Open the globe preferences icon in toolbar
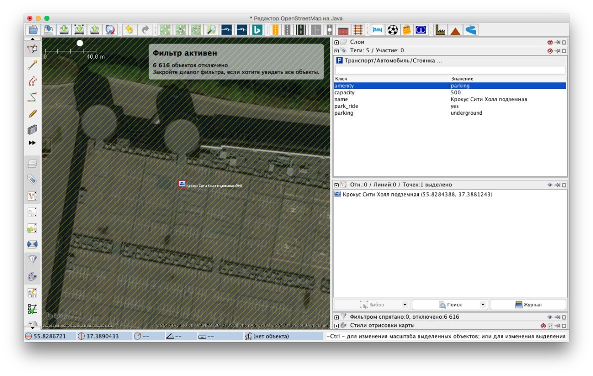 tap(110, 30)
